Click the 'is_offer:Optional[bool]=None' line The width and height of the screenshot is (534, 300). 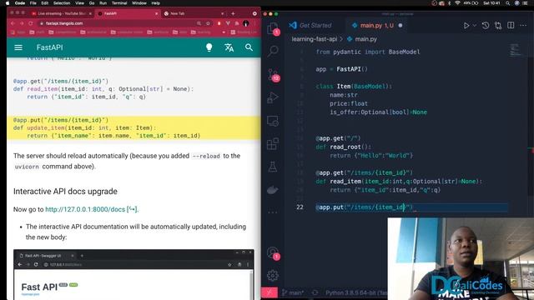[x=378, y=112]
